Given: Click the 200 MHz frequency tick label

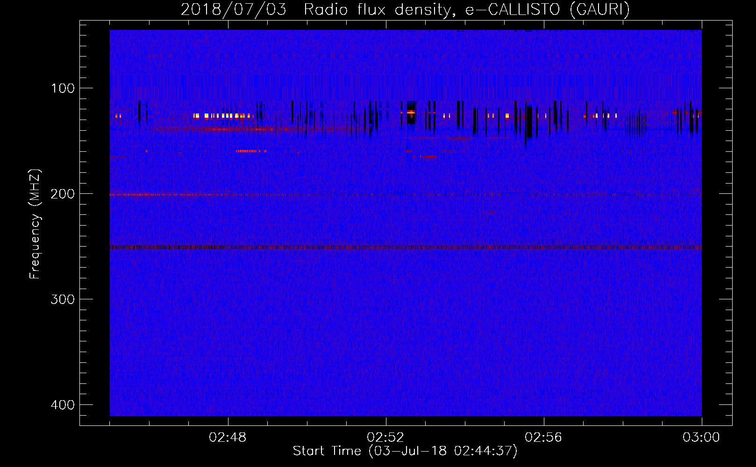Looking at the screenshot, I should (63, 194).
